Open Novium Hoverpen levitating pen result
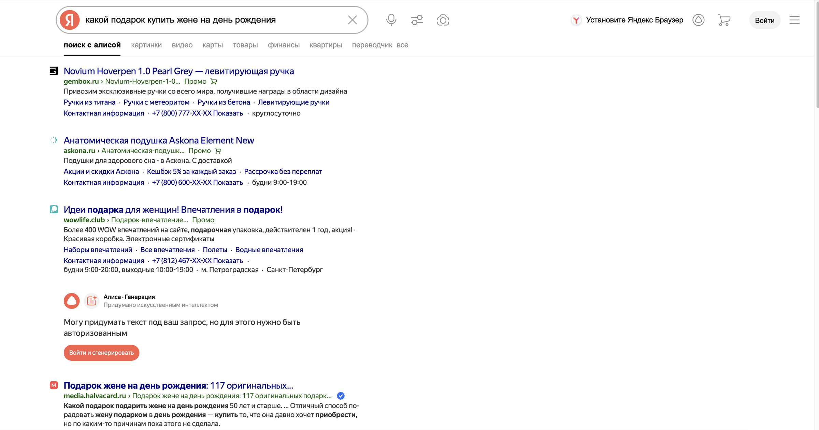819x430 pixels. (x=178, y=71)
